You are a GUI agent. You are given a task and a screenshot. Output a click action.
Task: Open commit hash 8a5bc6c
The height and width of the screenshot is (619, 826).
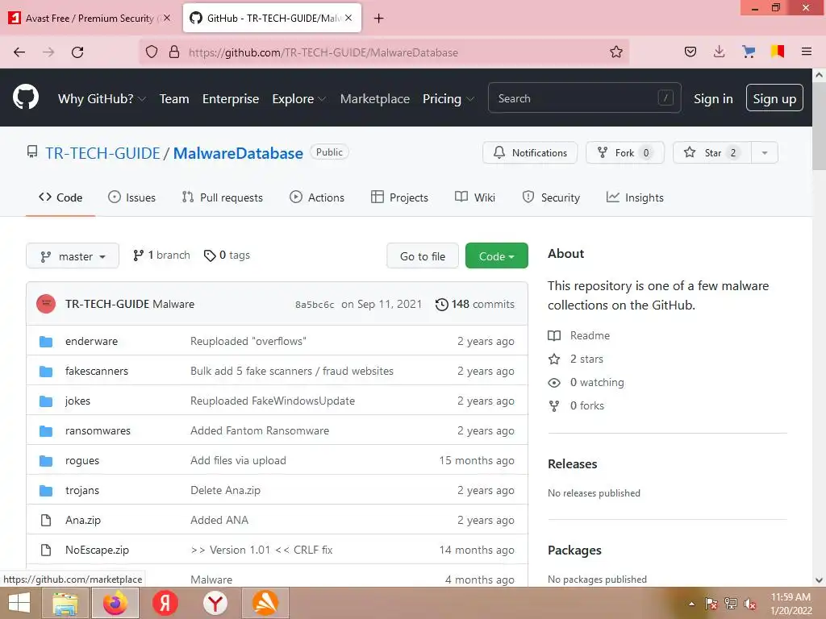pos(315,305)
